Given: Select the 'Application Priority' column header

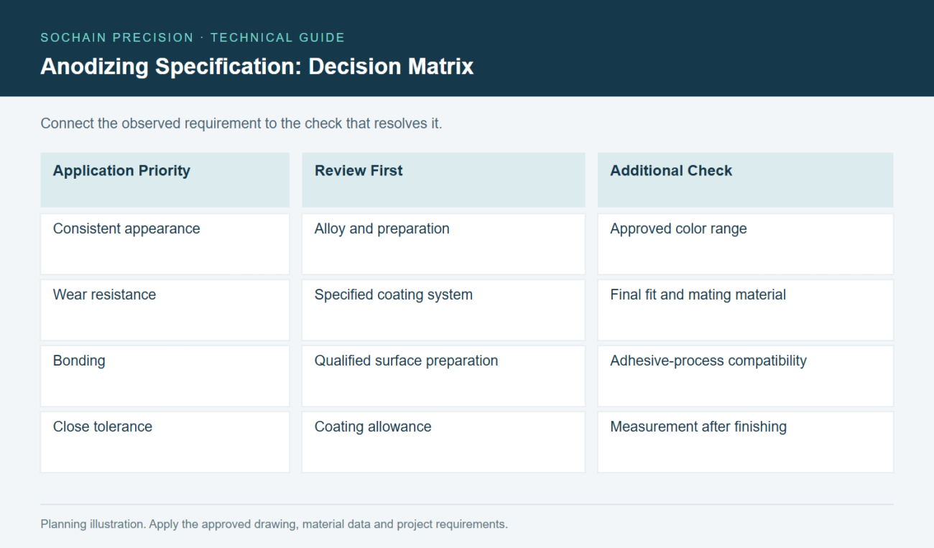Looking at the screenshot, I should (165, 180).
